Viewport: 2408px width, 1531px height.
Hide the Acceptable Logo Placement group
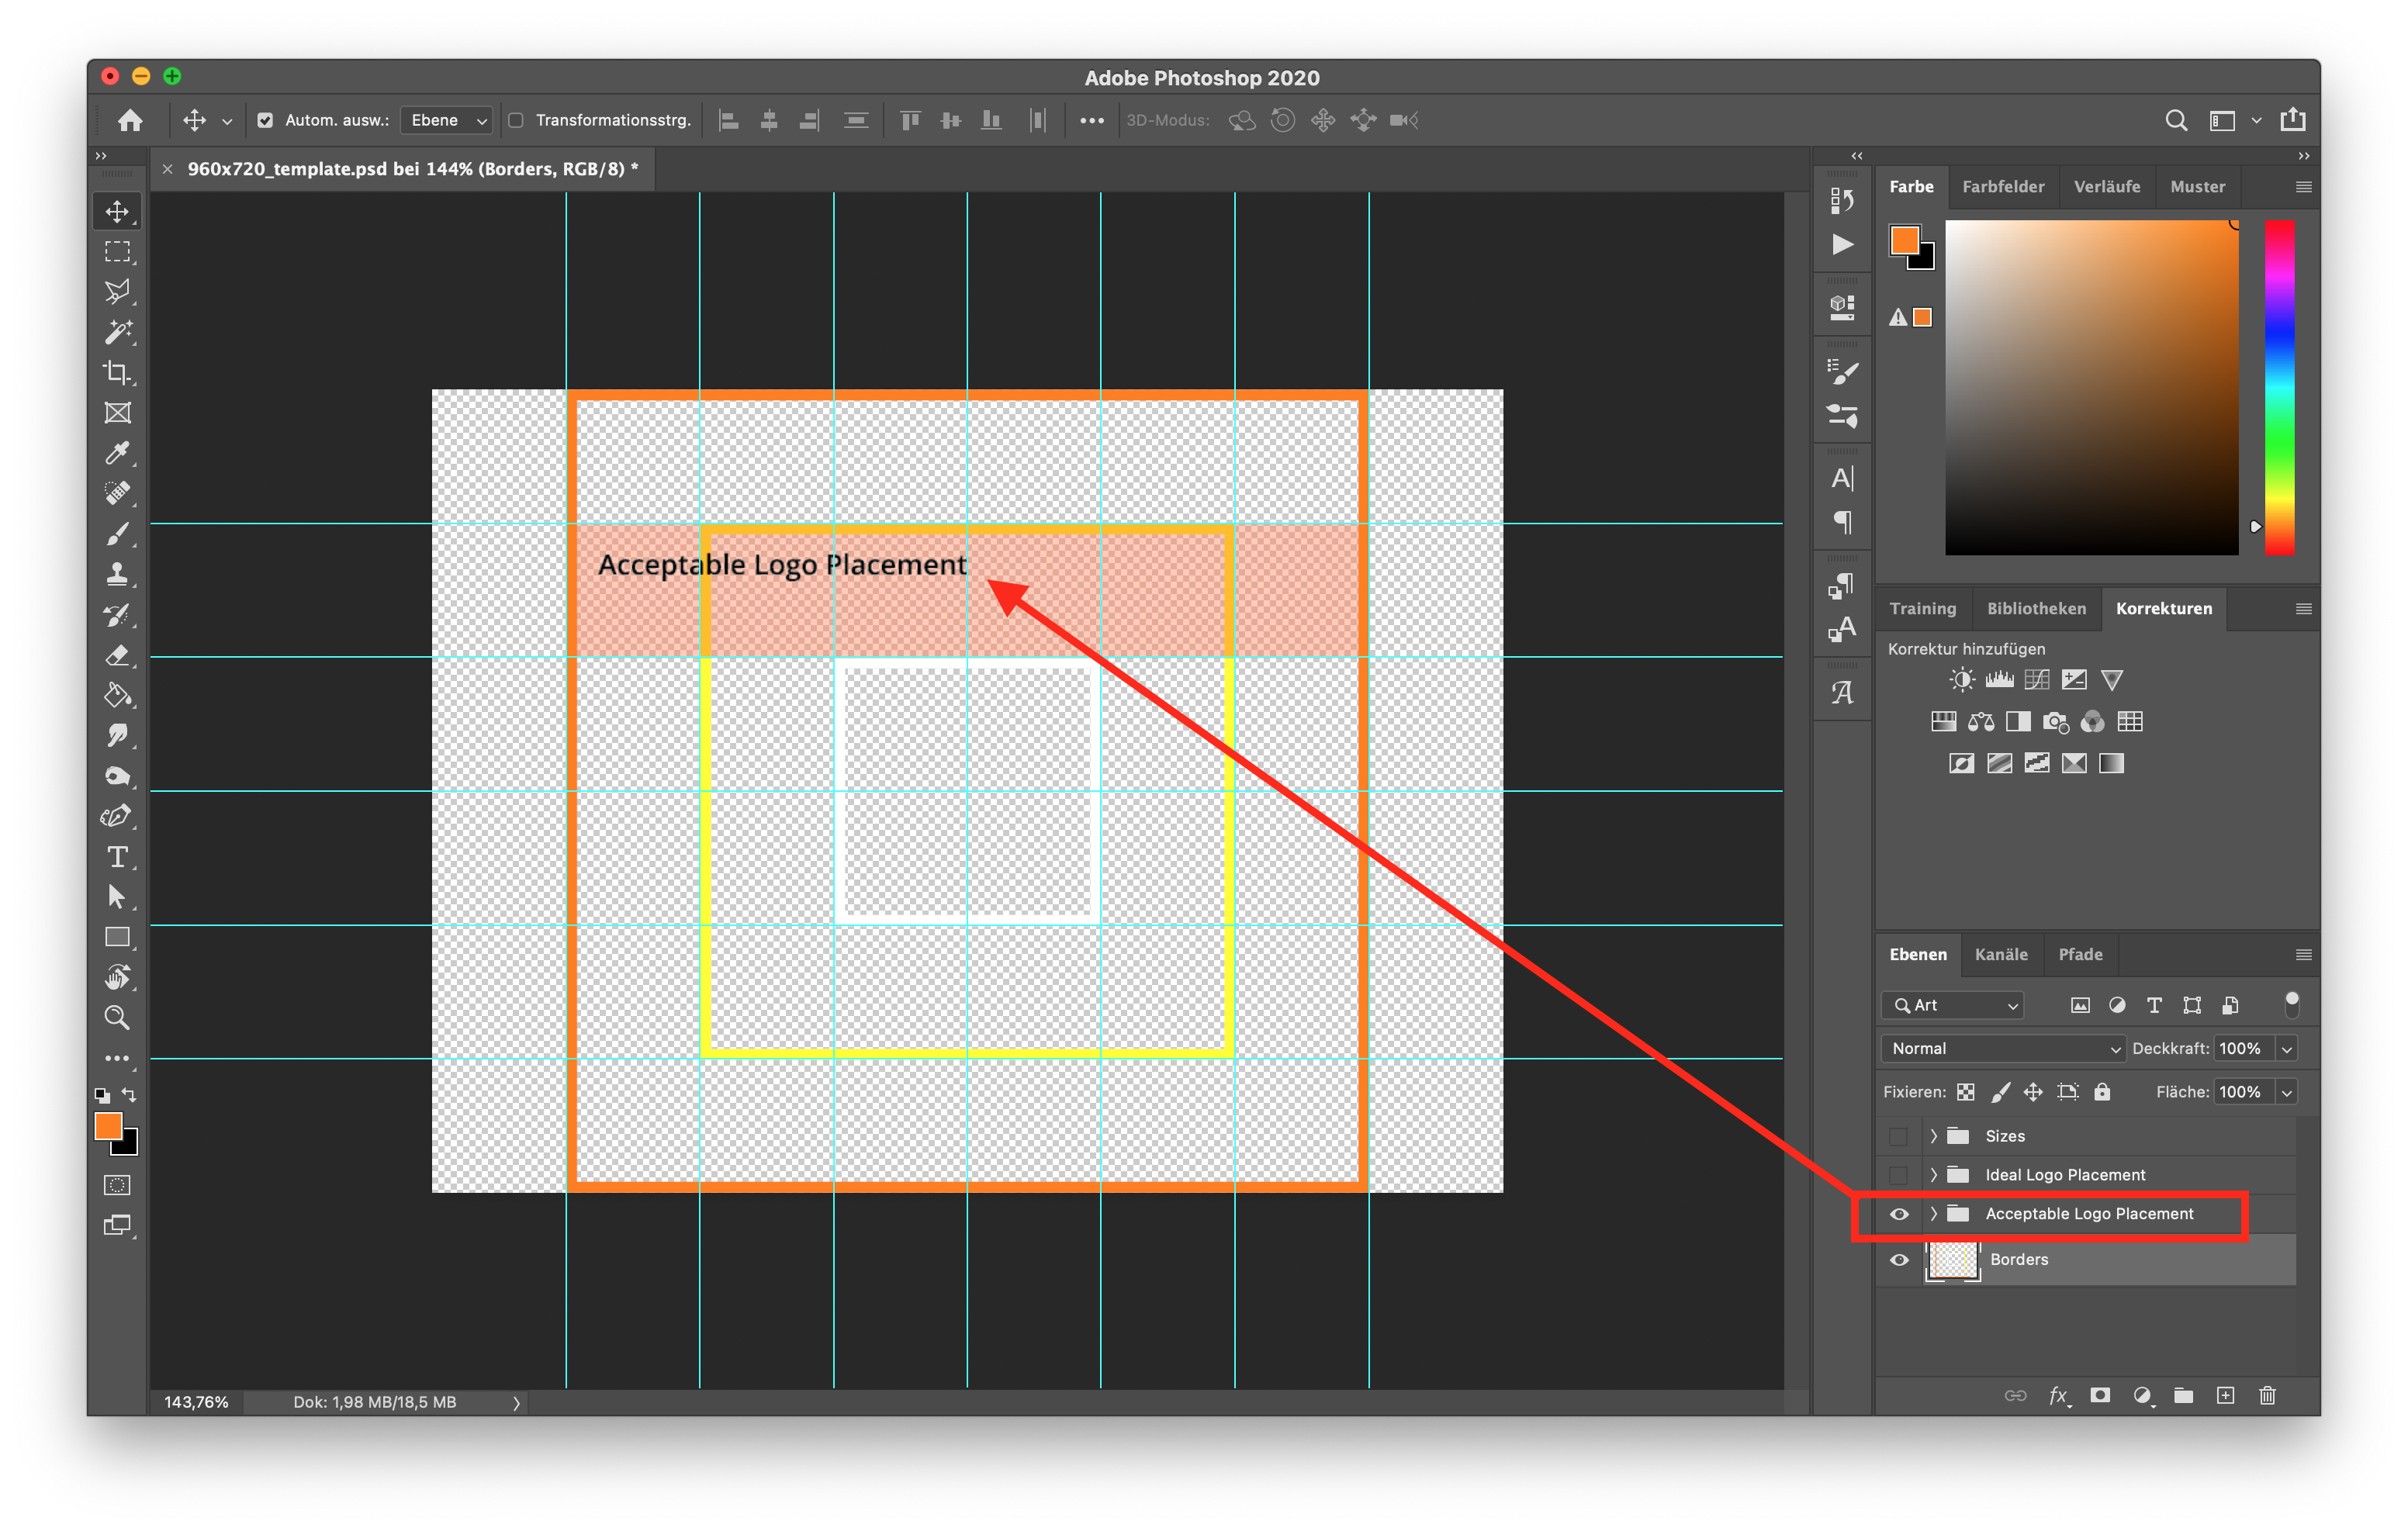click(x=1898, y=1214)
